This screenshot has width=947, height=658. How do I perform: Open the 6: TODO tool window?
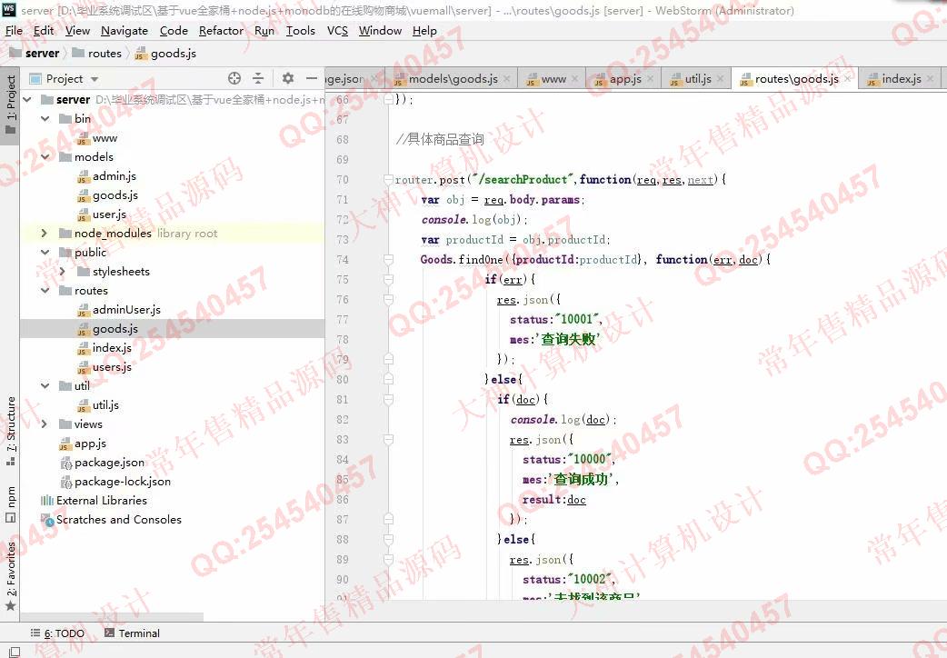pyautogui.click(x=57, y=633)
